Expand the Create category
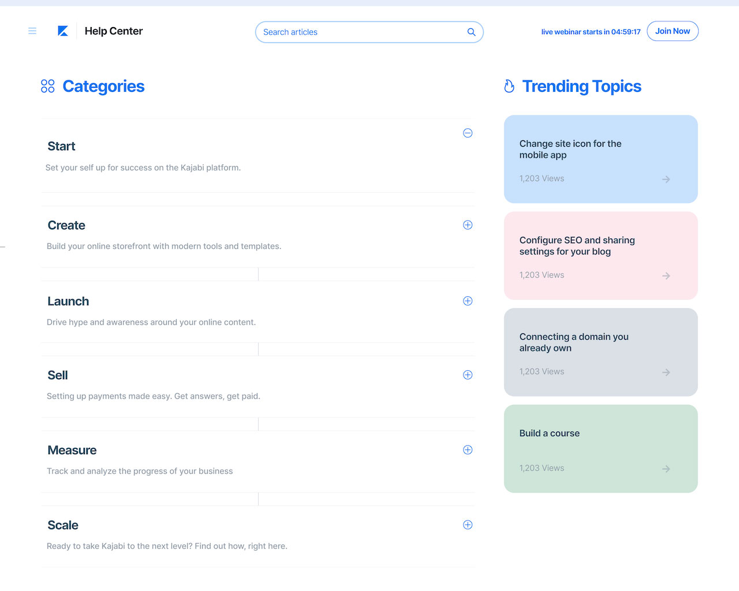Viewport: 739px width, 591px height. click(468, 225)
